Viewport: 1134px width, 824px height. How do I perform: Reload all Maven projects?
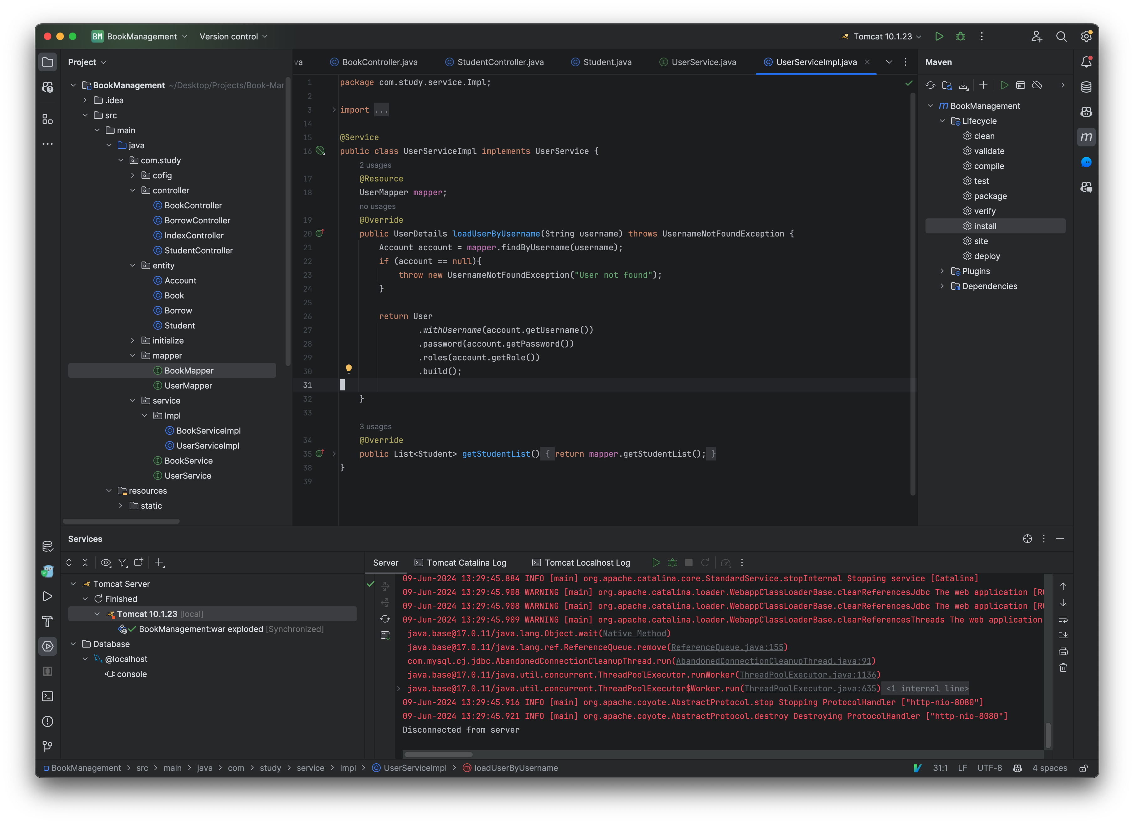(x=930, y=85)
